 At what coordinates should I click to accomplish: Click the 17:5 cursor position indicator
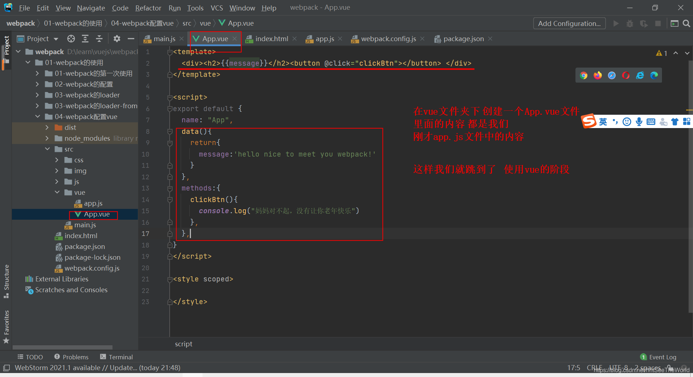click(x=574, y=368)
